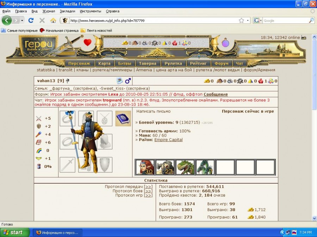Click the shield defense stat icon
Screen dimensions: 317x237
tap(39, 126)
